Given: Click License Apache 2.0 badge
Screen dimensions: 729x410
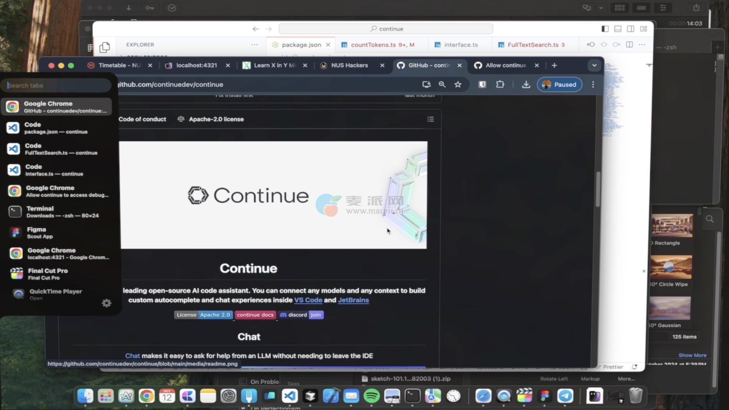Looking at the screenshot, I should [204, 315].
